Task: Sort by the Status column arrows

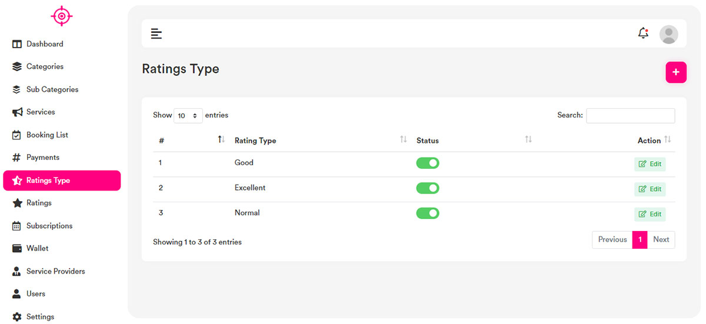Action: [528, 139]
